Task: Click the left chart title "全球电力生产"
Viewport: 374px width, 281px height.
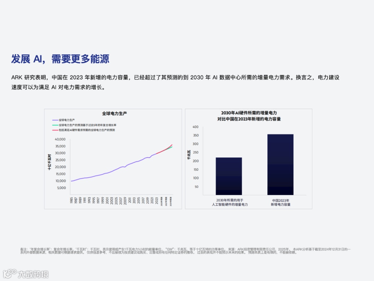Action: pos(115,113)
